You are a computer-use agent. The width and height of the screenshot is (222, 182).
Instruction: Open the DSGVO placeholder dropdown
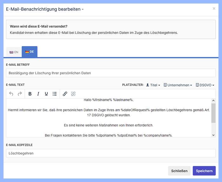205,85
